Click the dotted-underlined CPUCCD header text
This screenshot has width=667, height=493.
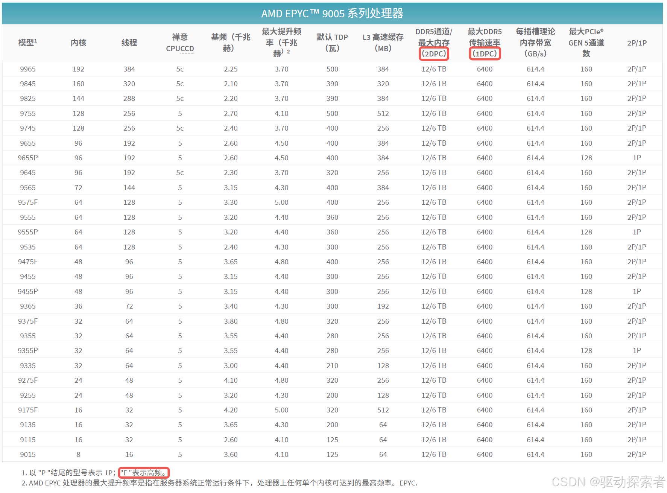180,49
